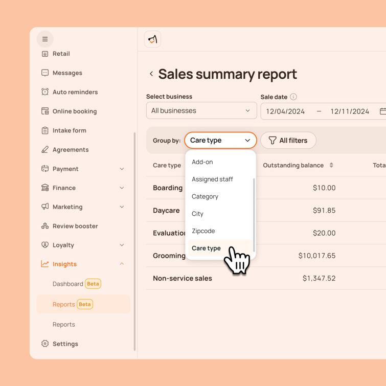386x386 pixels.
Task: Select Category grouping option
Action: click(x=220, y=196)
